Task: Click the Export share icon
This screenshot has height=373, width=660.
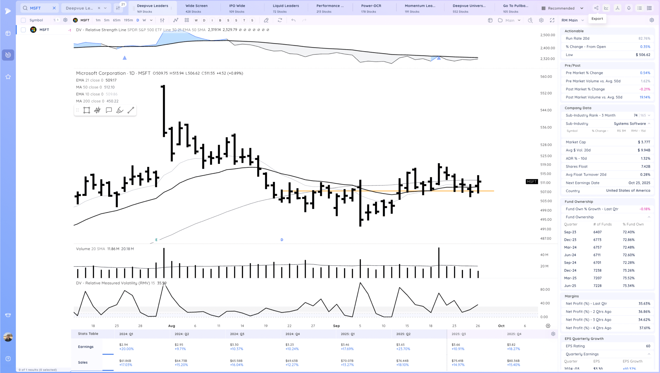Action: [596, 8]
